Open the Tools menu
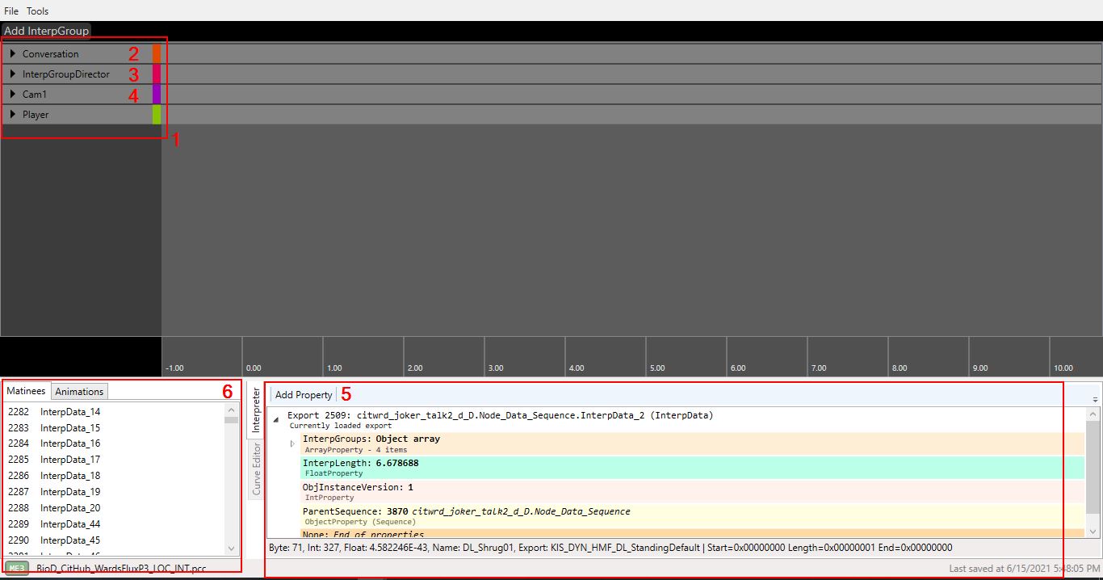 [37, 11]
